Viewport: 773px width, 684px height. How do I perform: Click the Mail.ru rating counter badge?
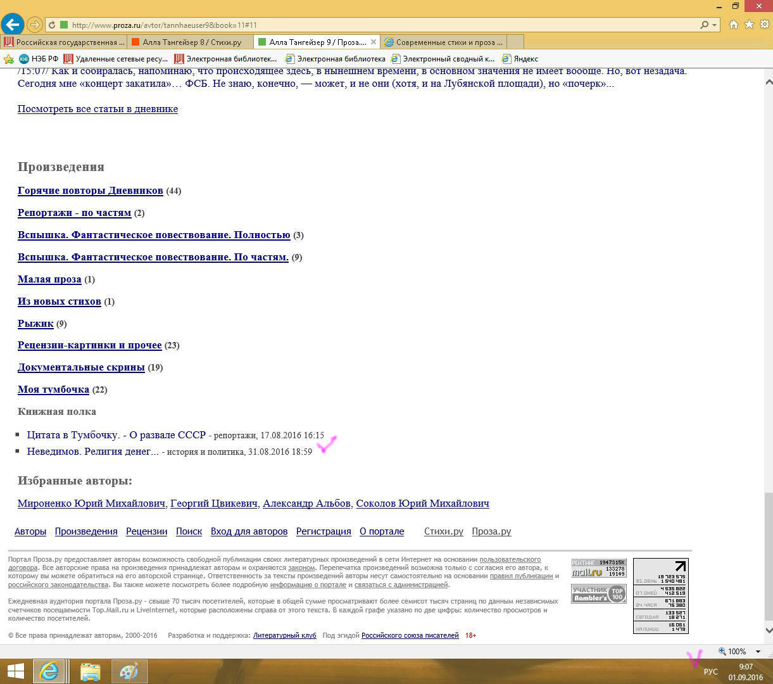pyautogui.click(x=599, y=568)
